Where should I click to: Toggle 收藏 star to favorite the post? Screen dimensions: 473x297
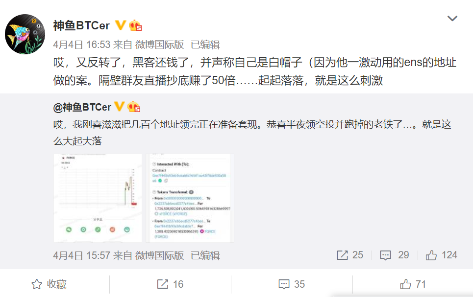pyautogui.click(x=49, y=284)
